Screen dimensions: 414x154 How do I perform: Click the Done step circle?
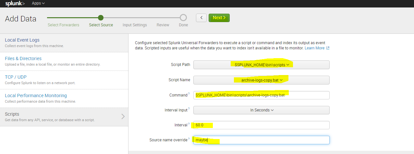(183, 18)
